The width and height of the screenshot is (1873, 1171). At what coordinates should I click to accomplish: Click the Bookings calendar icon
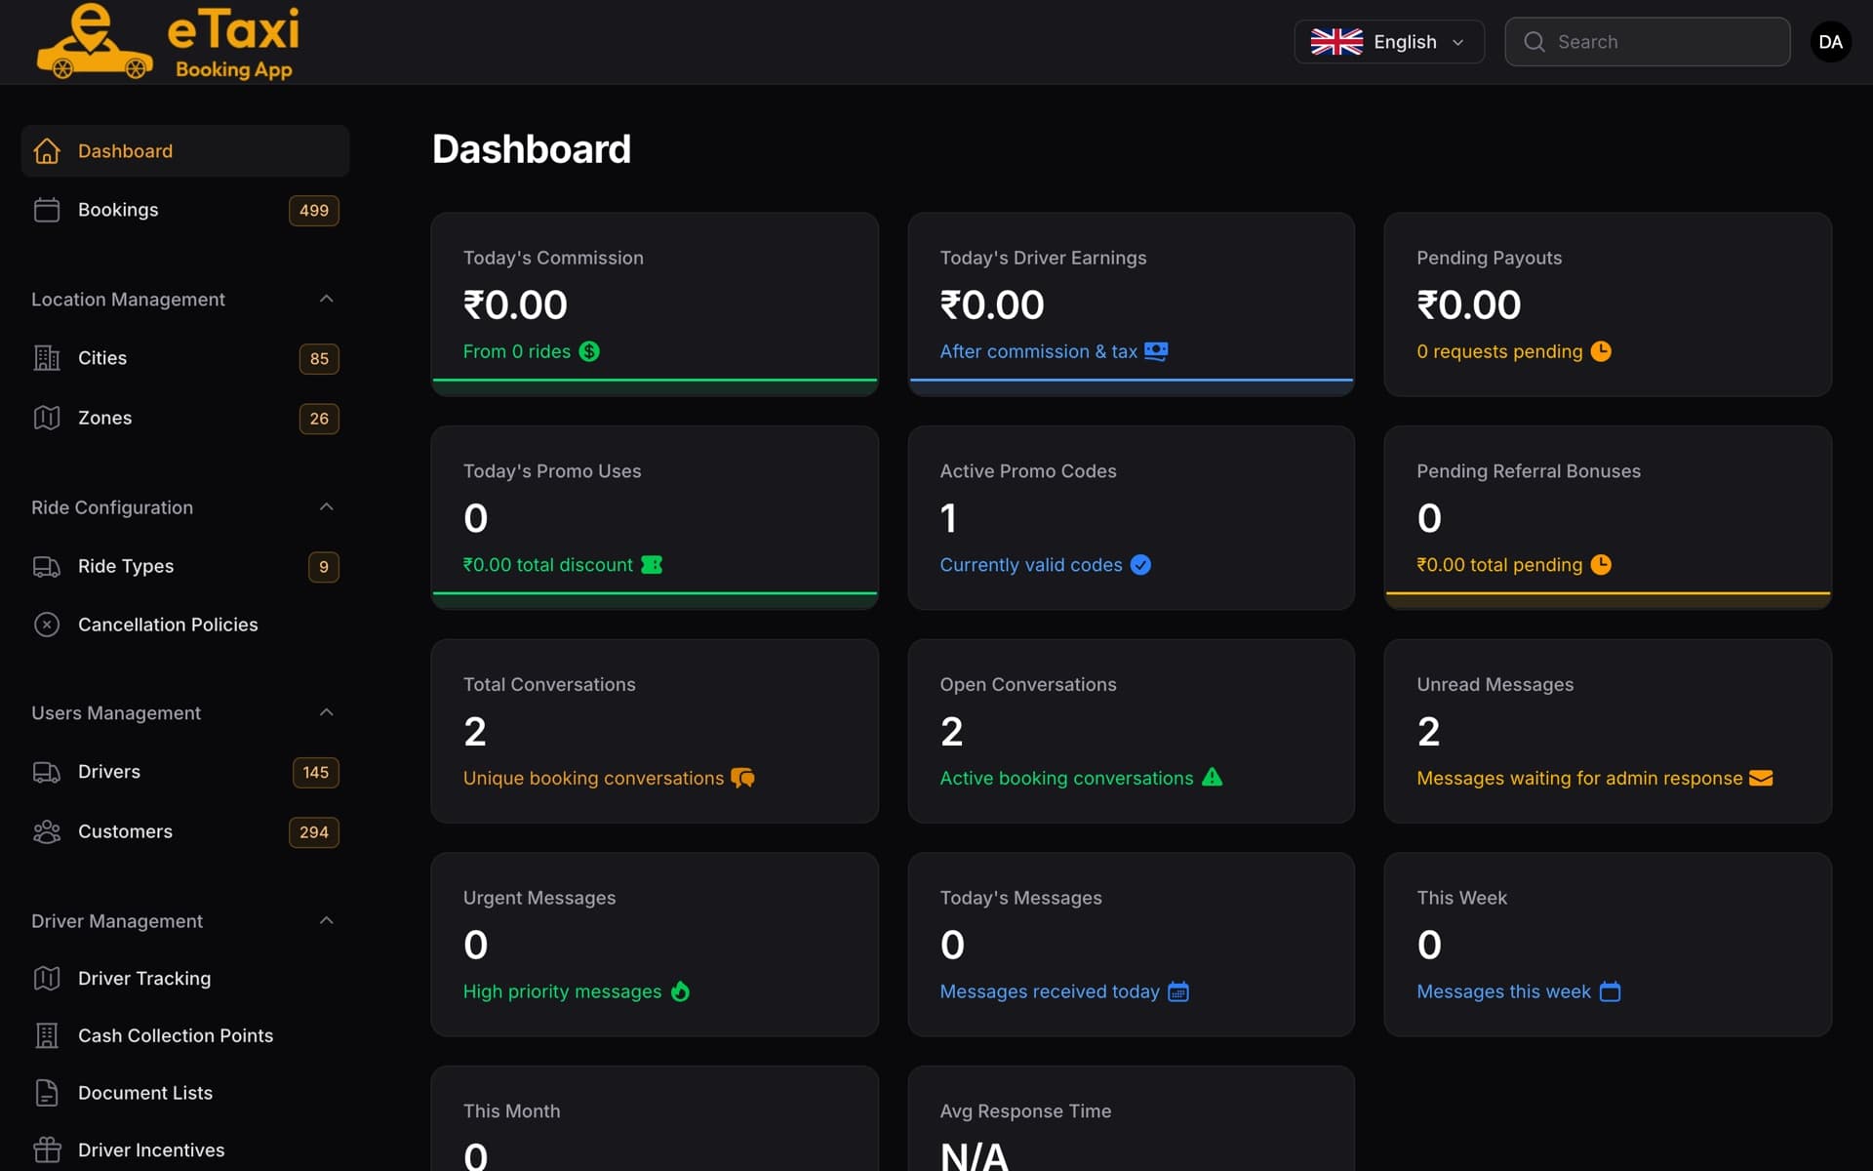click(47, 210)
